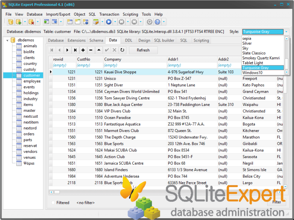Go to first record in navigator
The image size is (294, 220).
coord(52,50)
